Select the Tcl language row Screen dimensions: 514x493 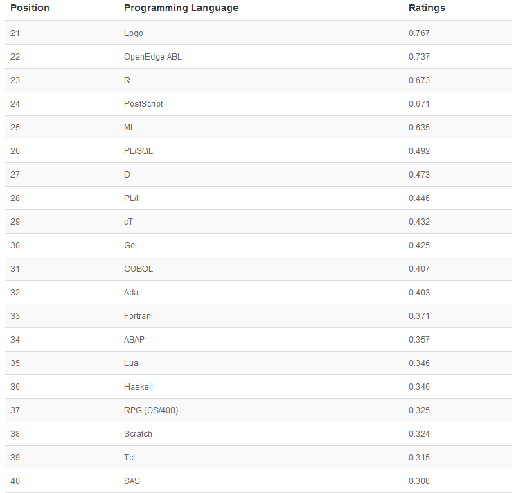(130, 458)
